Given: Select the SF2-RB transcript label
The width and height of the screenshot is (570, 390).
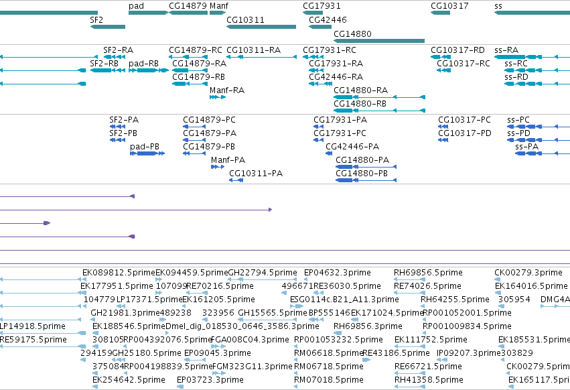Looking at the screenshot, I should (x=104, y=63).
